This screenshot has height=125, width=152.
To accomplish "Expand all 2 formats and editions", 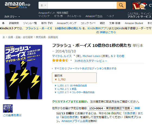I will coord(85,69).
